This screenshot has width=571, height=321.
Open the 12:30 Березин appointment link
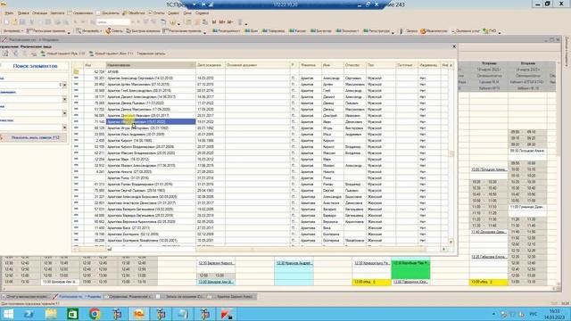216,263
